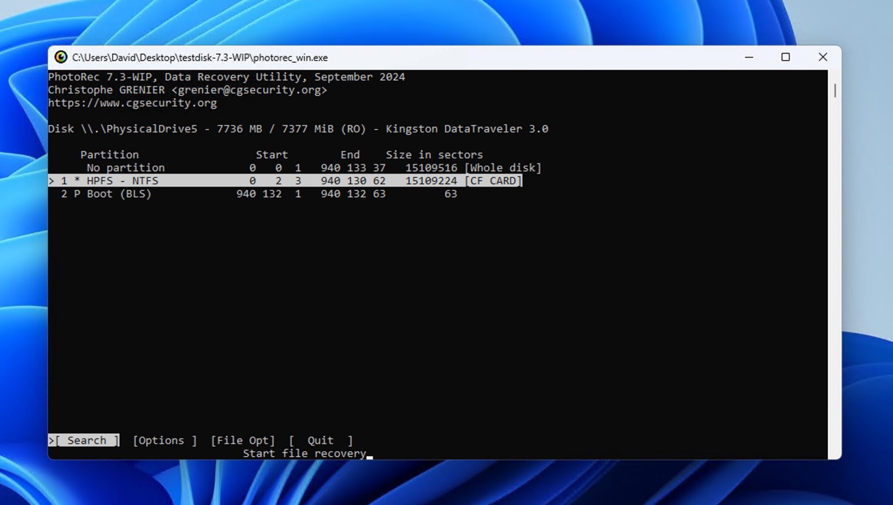Viewport: 893px width, 505px height.
Task: Click the window title path text
Action: (201, 57)
